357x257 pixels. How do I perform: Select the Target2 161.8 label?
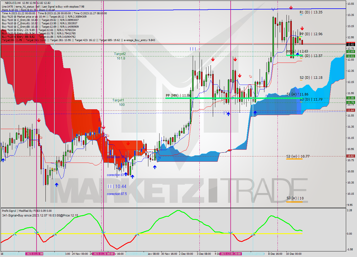tap(120, 56)
